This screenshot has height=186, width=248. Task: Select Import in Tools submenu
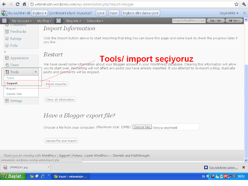coord(12,83)
